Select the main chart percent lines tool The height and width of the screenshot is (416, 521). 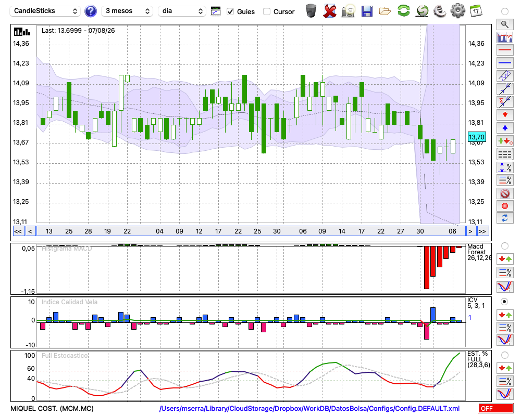505,180
